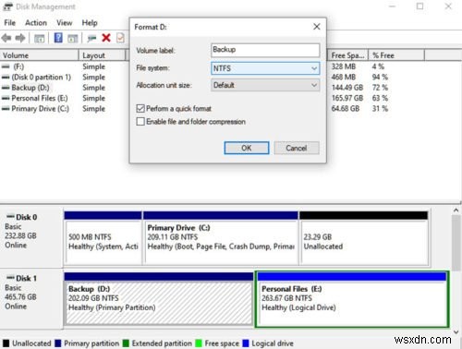Click the Simple layout cell in Personal Files row
Screen dimensions: 462x349
pyautogui.click(x=93, y=98)
